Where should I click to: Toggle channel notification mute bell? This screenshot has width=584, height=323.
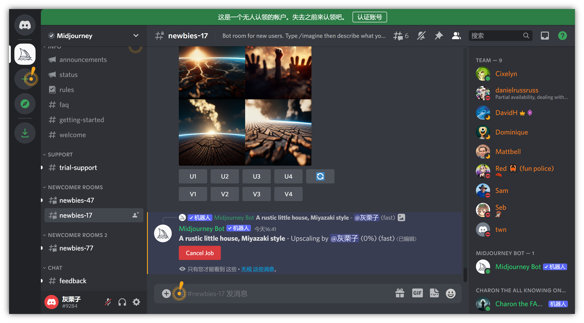pos(421,36)
